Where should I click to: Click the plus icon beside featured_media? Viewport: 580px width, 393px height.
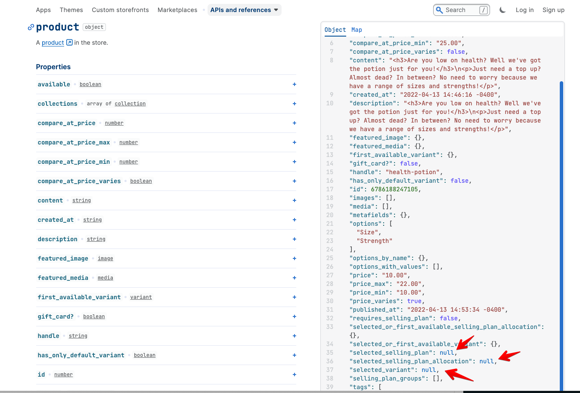click(295, 278)
